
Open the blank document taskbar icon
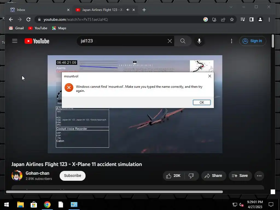(x=61, y=205)
